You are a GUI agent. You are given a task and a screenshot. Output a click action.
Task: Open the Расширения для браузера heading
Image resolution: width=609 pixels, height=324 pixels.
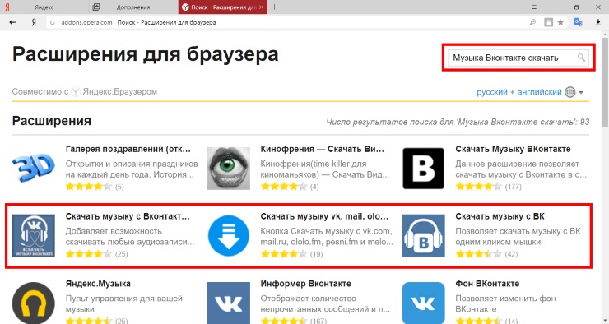coord(146,54)
